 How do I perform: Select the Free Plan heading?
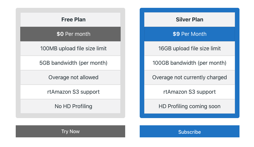click(73, 20)
